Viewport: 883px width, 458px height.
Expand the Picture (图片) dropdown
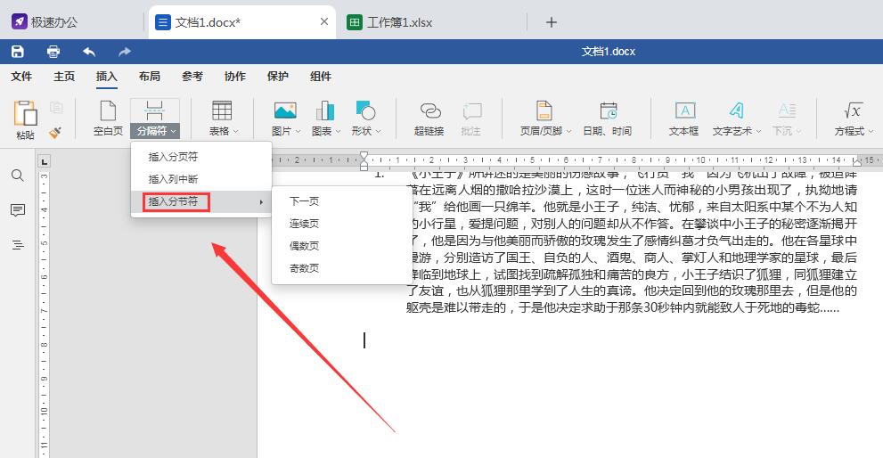[285, 119]
